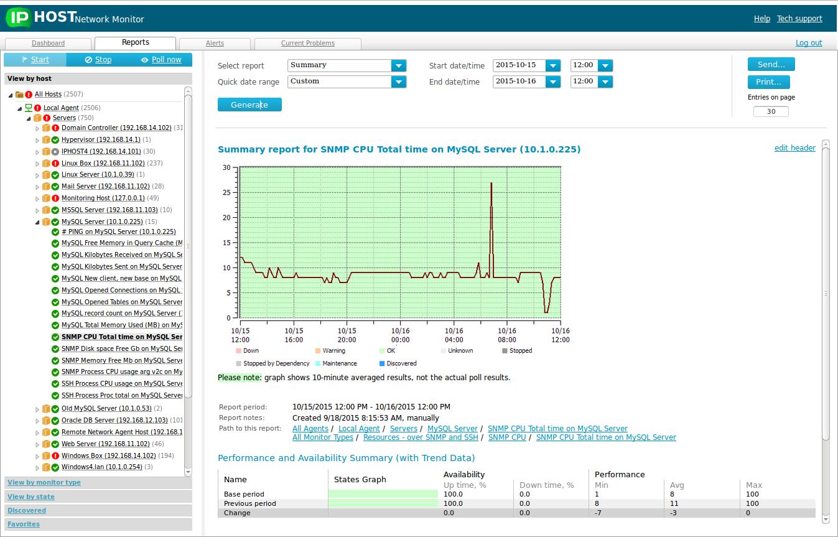Click the Down legend color swatch
Screen dimensions: 838x537
(x=238, y=351)
